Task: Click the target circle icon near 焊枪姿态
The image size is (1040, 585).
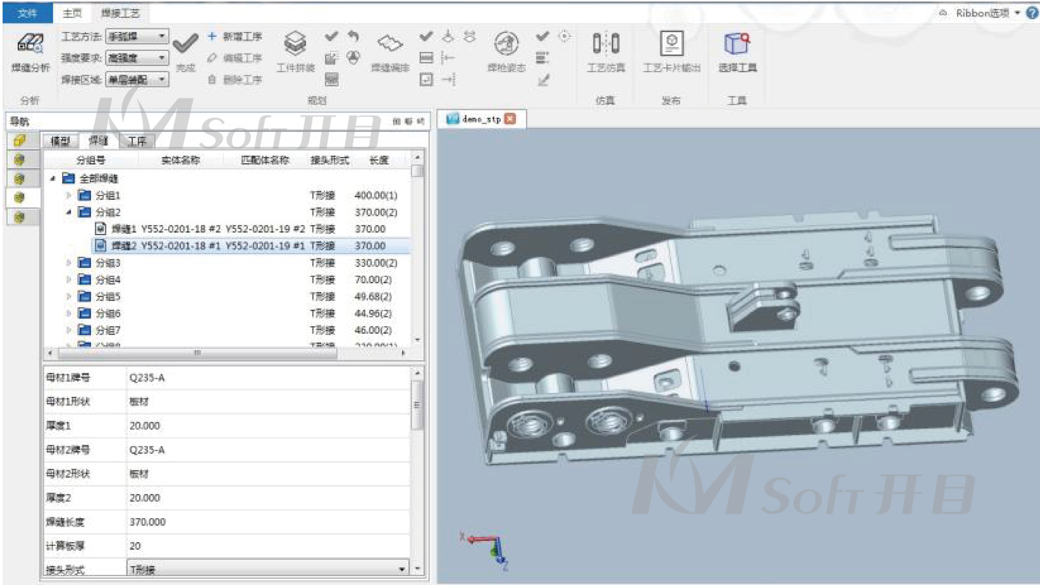Action: (564, 36)
